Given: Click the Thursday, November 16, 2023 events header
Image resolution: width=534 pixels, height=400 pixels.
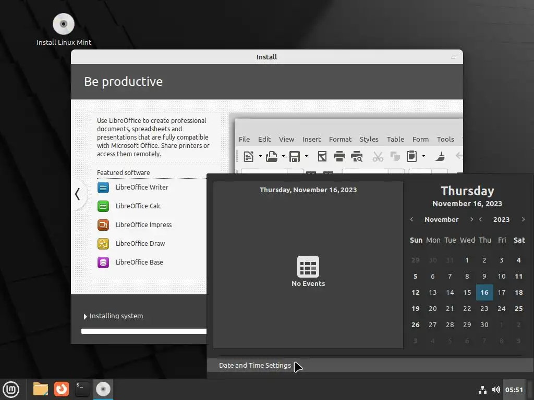Looking at the screenshot, I should 308,190.
